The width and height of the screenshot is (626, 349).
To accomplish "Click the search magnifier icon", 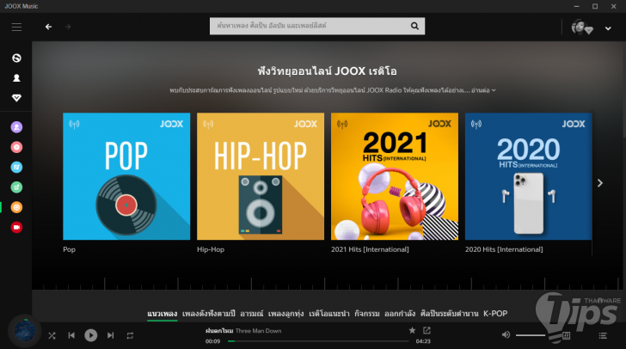I will (x=414, y=26).
